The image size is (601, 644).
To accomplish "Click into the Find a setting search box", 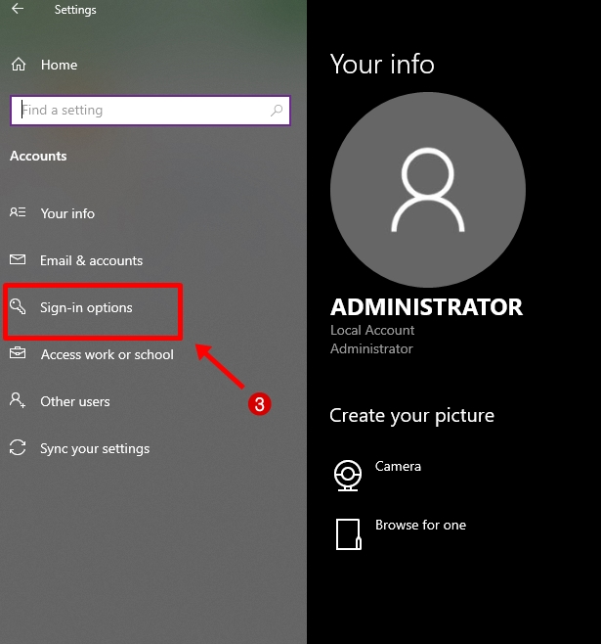I will tap(150, 110).
